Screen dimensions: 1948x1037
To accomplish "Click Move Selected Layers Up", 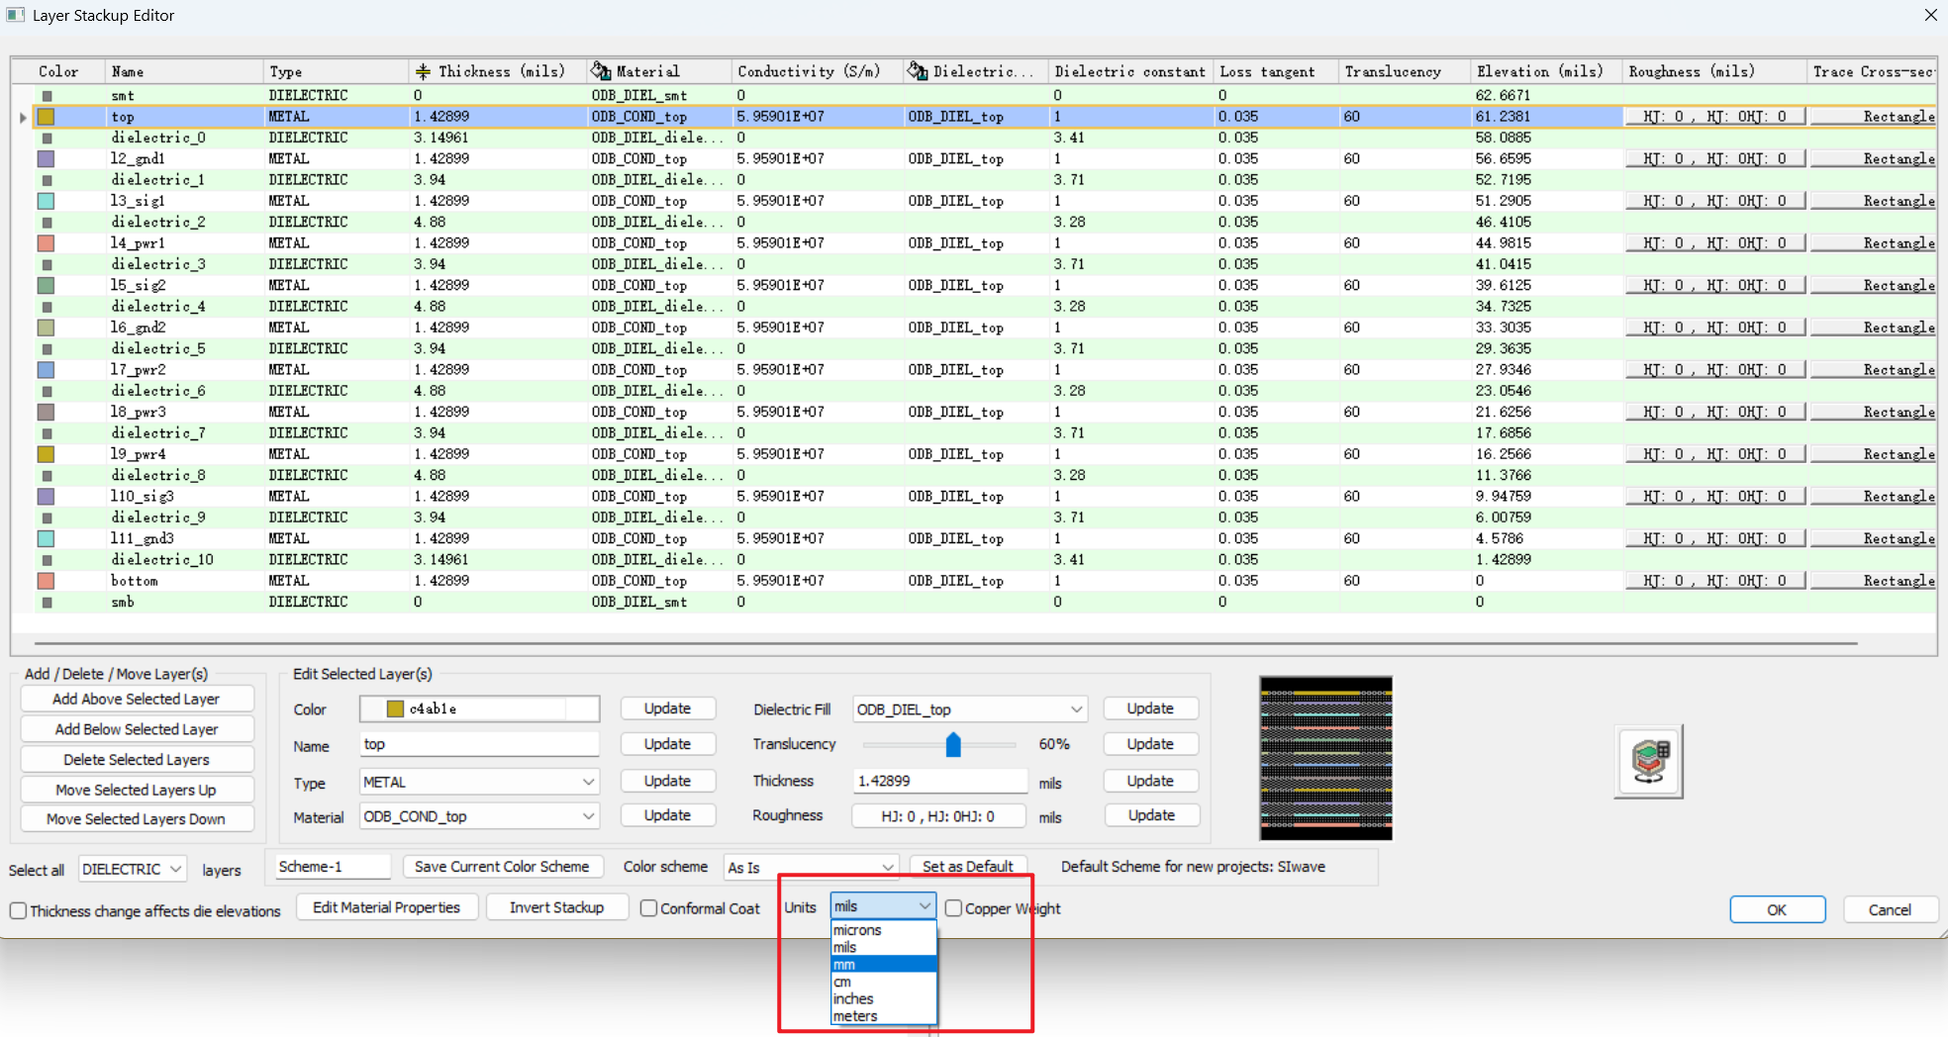I will pos(137,790).
